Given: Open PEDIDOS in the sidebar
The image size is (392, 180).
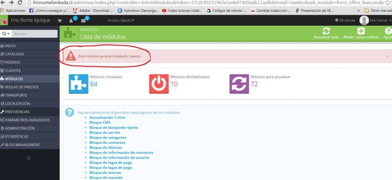Looking at the screenshot, I should click(30, 62).
